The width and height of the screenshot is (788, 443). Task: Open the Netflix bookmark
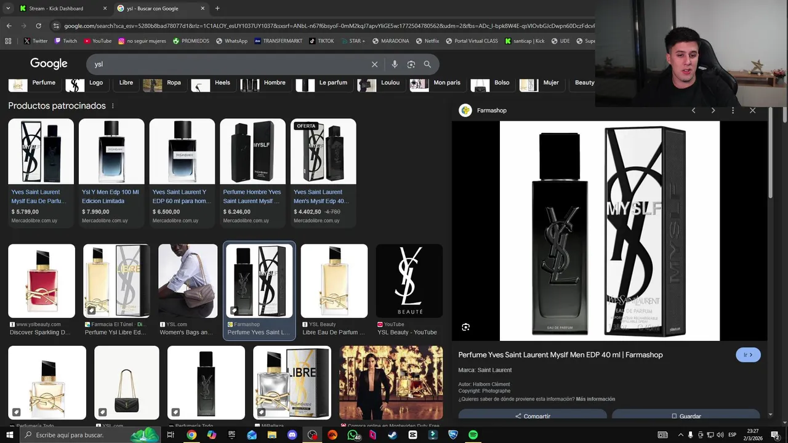tap(427, 41)
